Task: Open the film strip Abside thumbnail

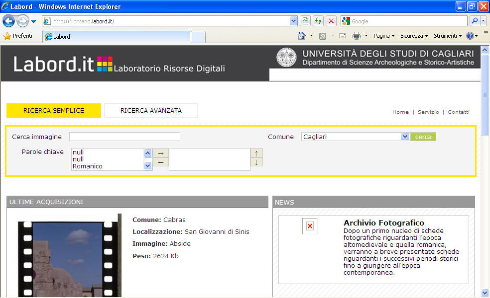Action: click(69, 256)
